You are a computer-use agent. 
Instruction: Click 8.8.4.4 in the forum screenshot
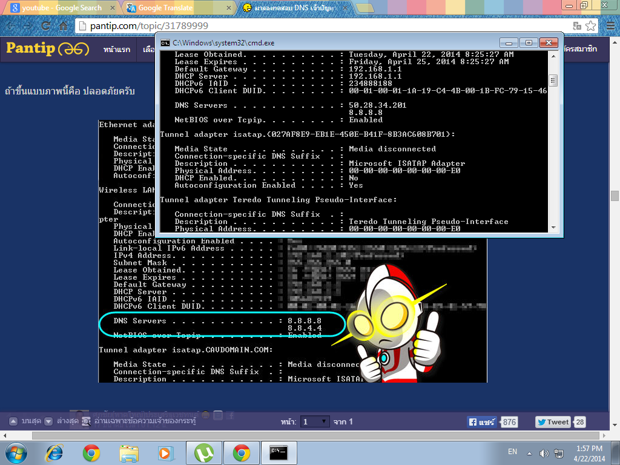[x=305, y=328]
